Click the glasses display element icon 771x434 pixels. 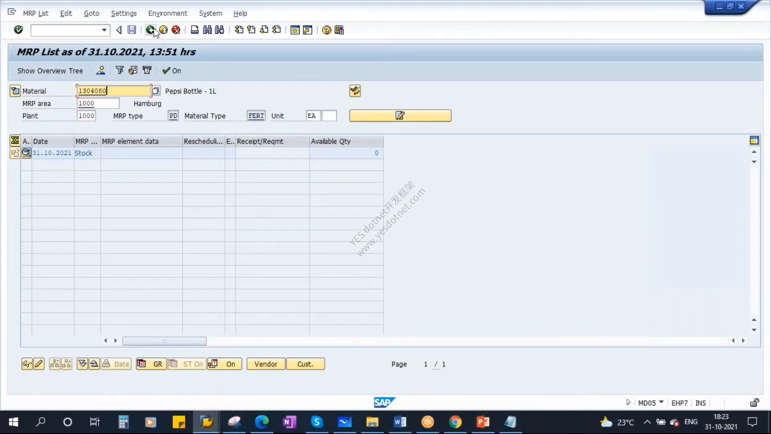[x=27, y=364]
